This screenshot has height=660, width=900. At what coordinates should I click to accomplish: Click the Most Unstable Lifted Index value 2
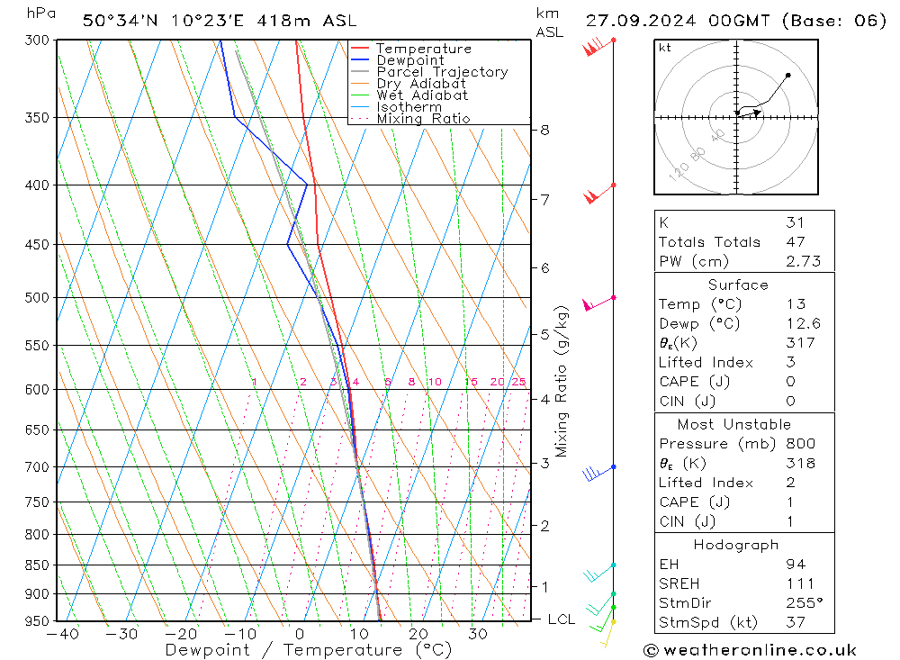coord(791,484)
